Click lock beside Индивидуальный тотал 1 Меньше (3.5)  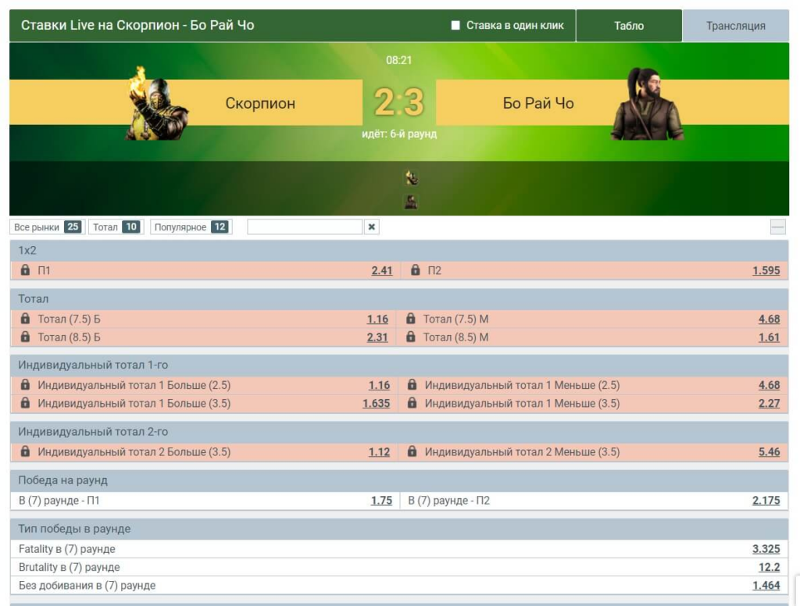(412, 403)
